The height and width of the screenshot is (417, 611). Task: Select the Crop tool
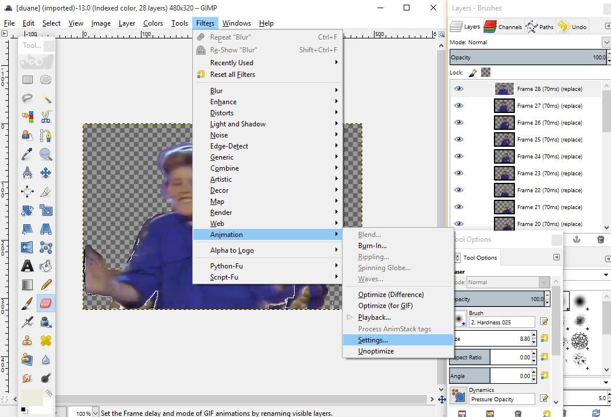tap(45, 192)
